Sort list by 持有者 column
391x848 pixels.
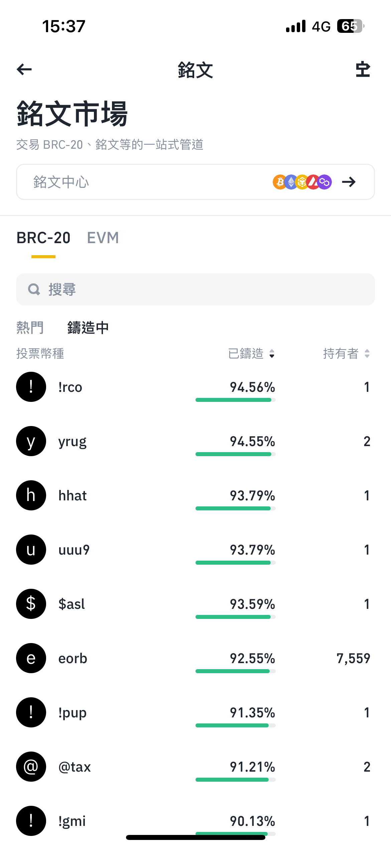[x=346, y=354]
